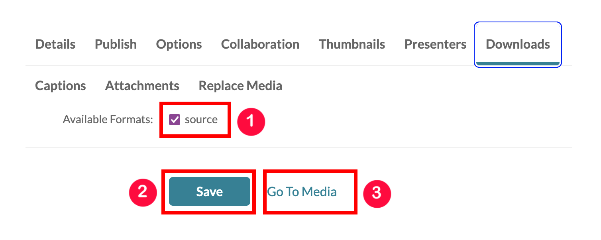The height and width of the screenshot is (240, 601).
Task: Open the Presenters tab
Action: tap(435, 44)
